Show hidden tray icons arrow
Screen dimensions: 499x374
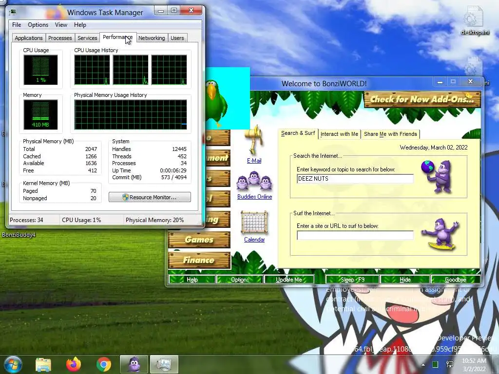pos(423,365)
